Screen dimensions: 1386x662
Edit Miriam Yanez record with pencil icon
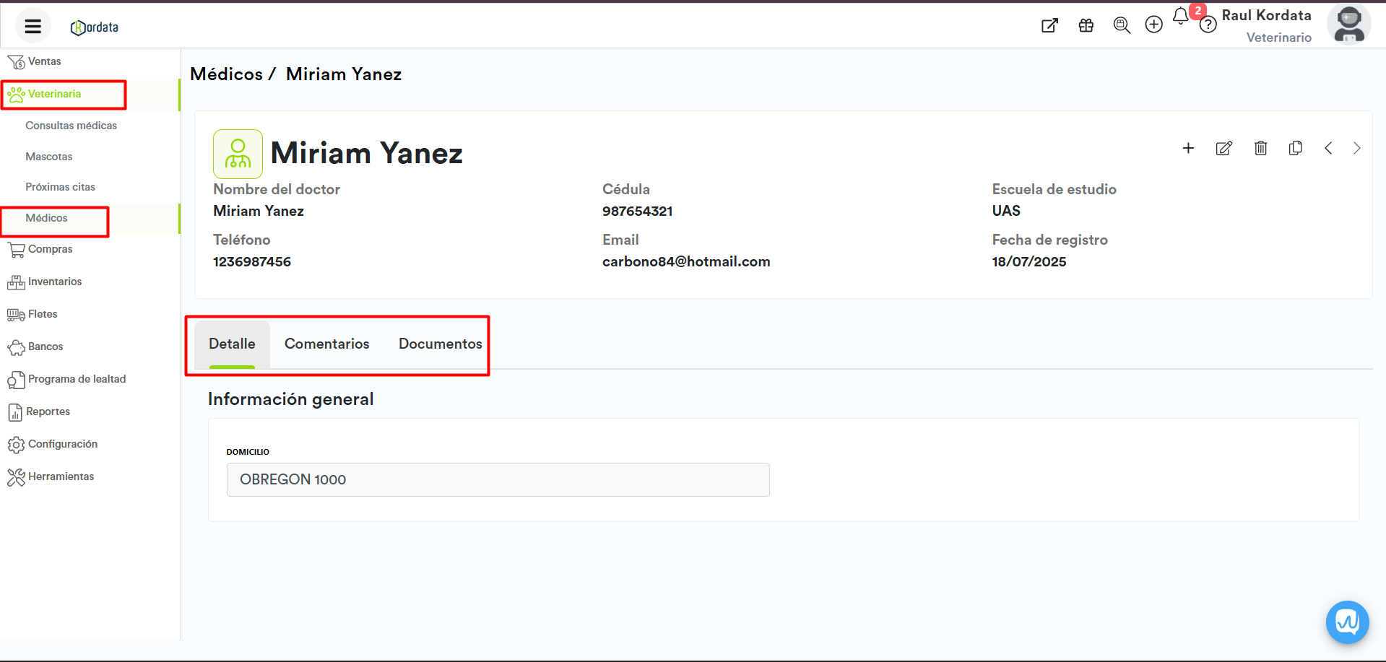[x=1223, y=148]
